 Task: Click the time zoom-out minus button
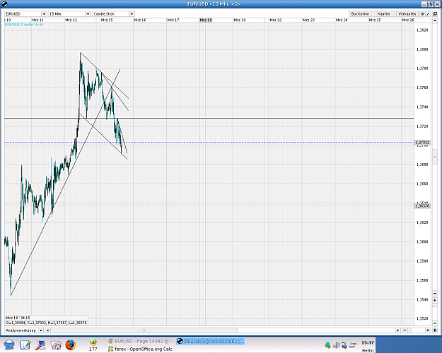point(405,330)
